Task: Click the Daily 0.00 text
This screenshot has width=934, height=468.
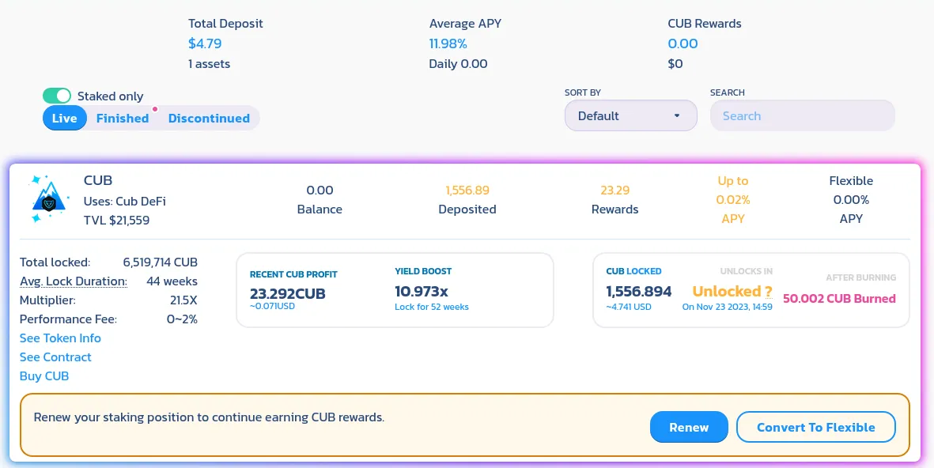Action: click(x=458, y=64)
